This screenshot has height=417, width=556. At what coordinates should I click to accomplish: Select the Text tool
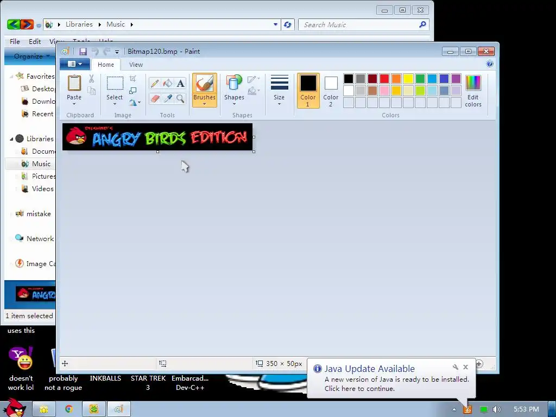(x=180, y=83)
